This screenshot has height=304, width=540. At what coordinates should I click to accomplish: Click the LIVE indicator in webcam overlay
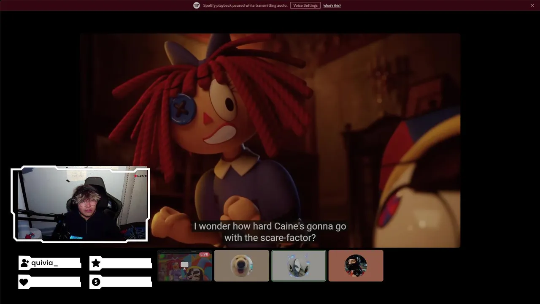pos(141,176)
